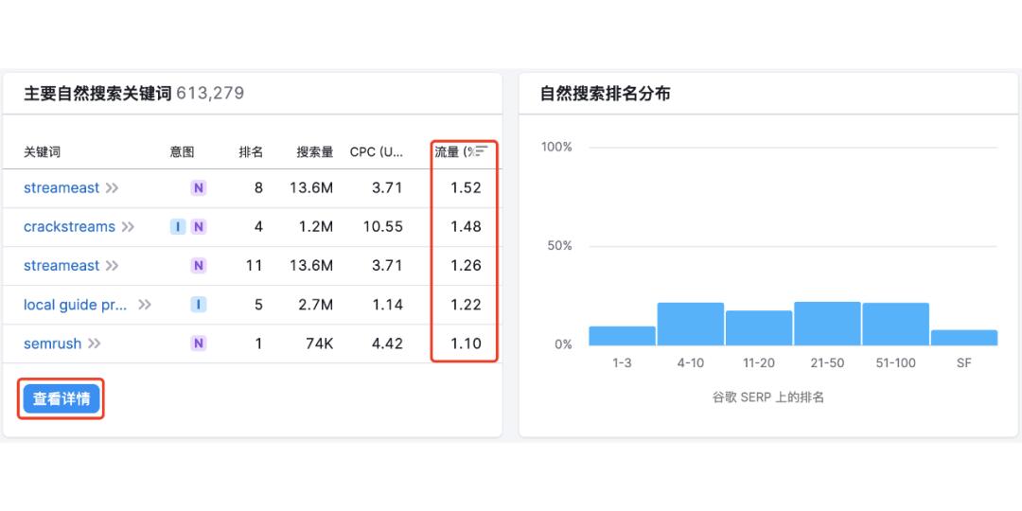
Task: Click the 51-100 ranking bar in chart
Action: coord(895,324)
